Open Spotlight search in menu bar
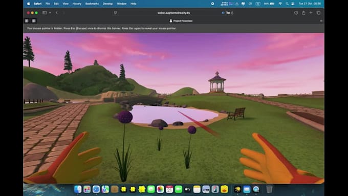This screenshot has height=196, width=348. coord(287,4)
